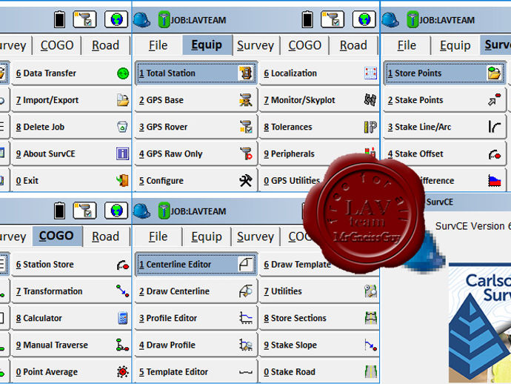Click the Point Average target icon

click(123, 371)
